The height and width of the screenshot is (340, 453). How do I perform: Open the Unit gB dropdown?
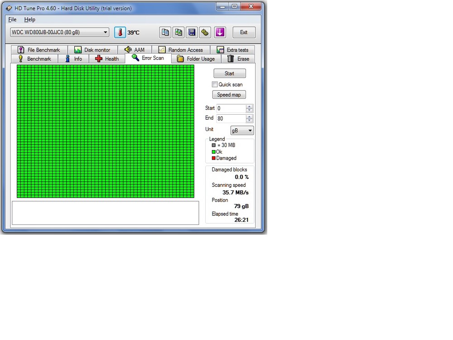pos(242,131)
